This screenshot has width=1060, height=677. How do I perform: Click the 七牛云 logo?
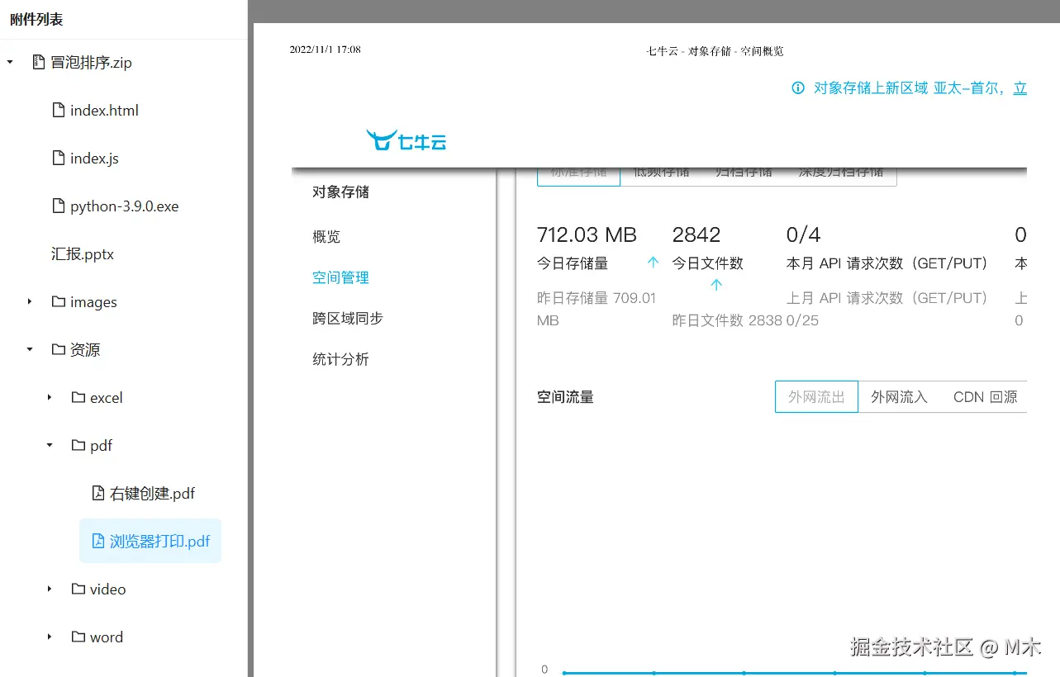pyautogui.click(x=406, y=141)
